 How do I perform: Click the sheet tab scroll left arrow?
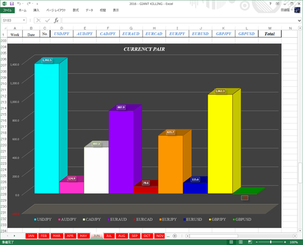[8, 236]
